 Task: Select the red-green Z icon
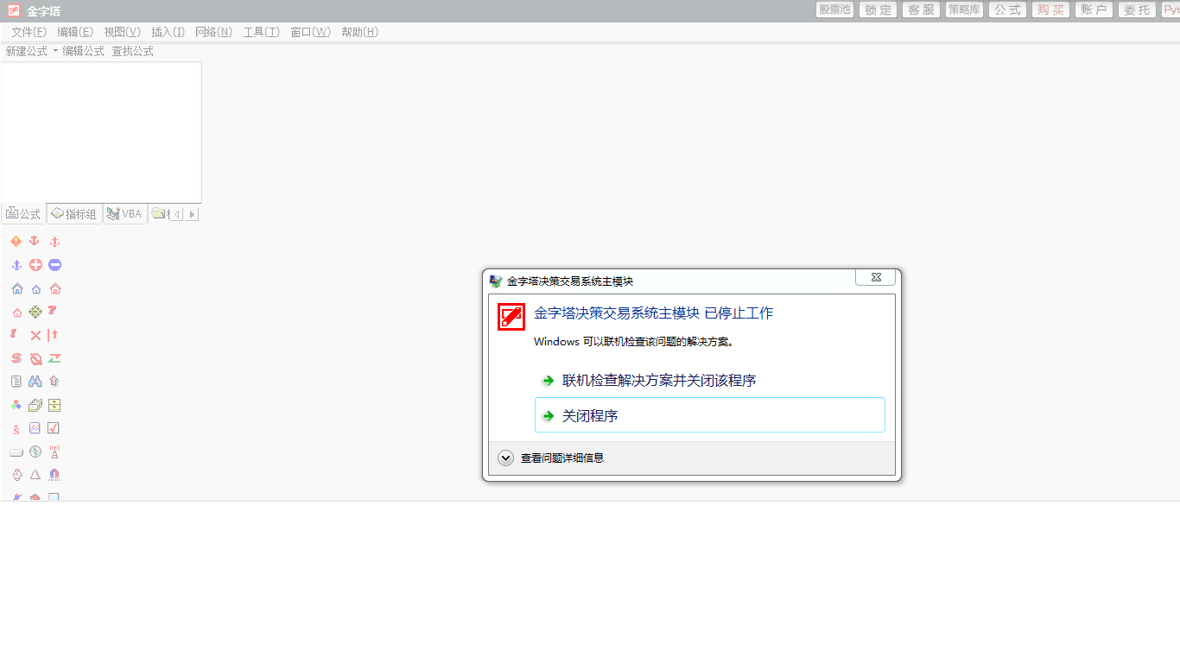point(54,358)
